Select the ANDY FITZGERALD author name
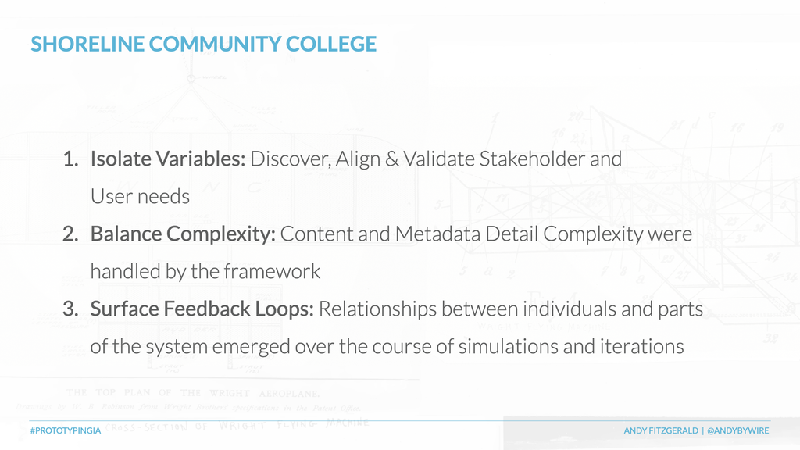800x450 pixels. [661, 430]
